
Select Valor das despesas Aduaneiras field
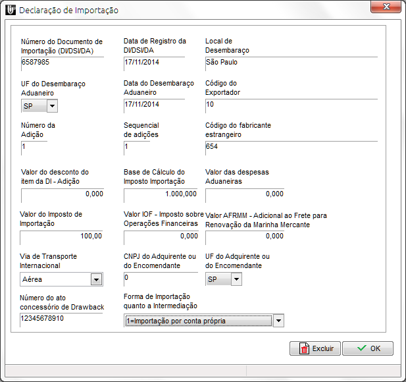[x=244, y=194]
